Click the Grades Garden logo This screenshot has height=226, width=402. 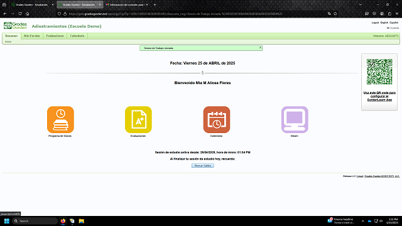(x=15, y=26)
